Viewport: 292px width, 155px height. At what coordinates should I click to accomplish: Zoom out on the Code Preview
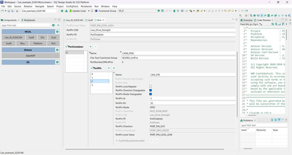[276, 24]
